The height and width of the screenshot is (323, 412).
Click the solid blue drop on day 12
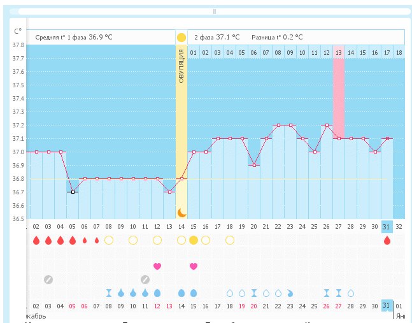(x=157, y=293)
